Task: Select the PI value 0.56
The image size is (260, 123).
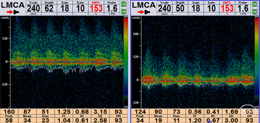Action: pos(195,112)
